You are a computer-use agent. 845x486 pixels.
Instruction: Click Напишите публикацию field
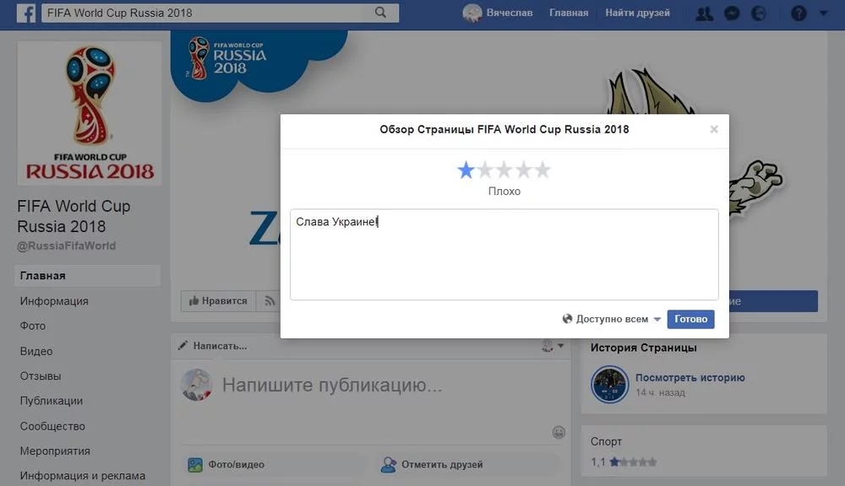click(x=332, y=385)
